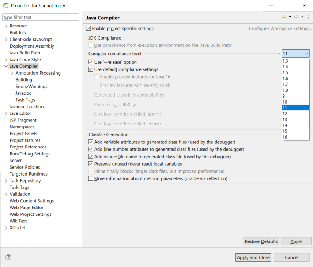Toggle Add variable attributes checkbox
This screenshot has width=313, height=267.
91,142
